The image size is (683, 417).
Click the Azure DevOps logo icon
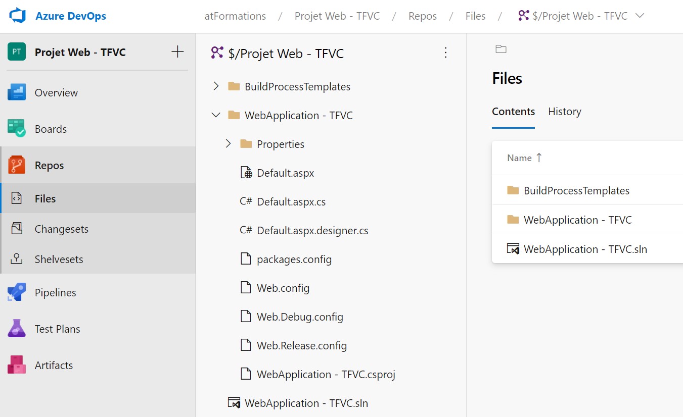pos(17,16)
